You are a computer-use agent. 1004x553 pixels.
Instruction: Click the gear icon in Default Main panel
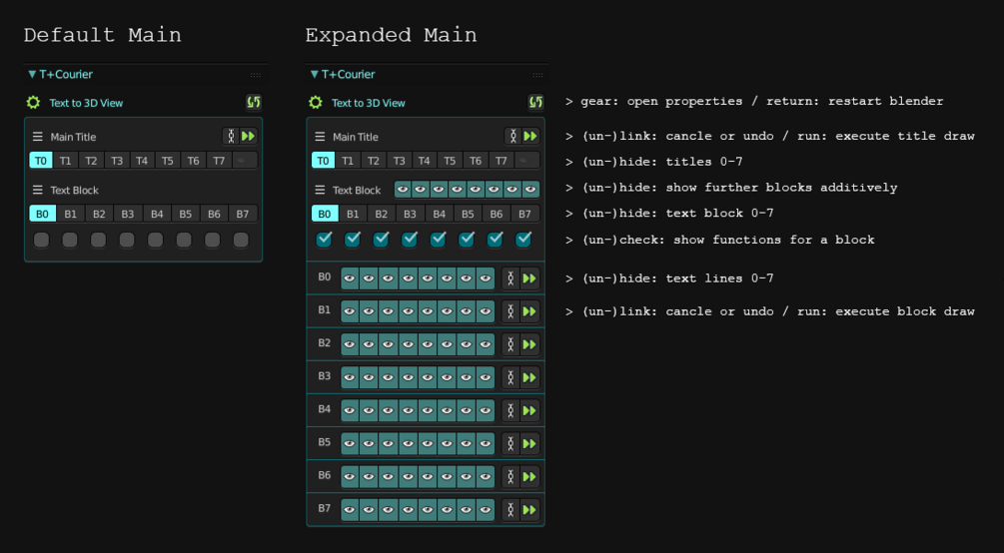(33, 103)
